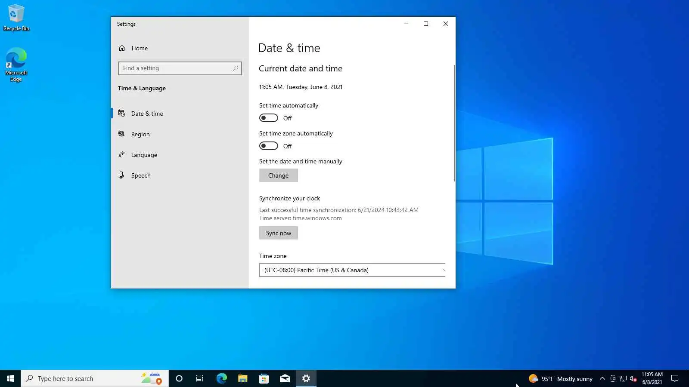Click the Sync now button
Viewport: 689px width, 387px height.
(278, 233)
